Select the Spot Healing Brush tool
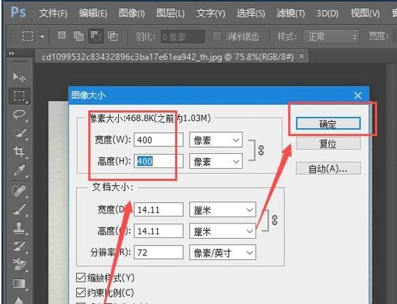The height and width of the screenshot is (304, 397). (x=20, y=191)
